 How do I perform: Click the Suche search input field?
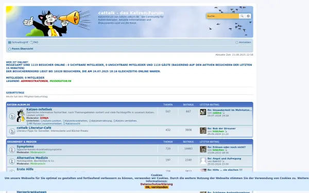pyautogui.click(x=222, y=16)
